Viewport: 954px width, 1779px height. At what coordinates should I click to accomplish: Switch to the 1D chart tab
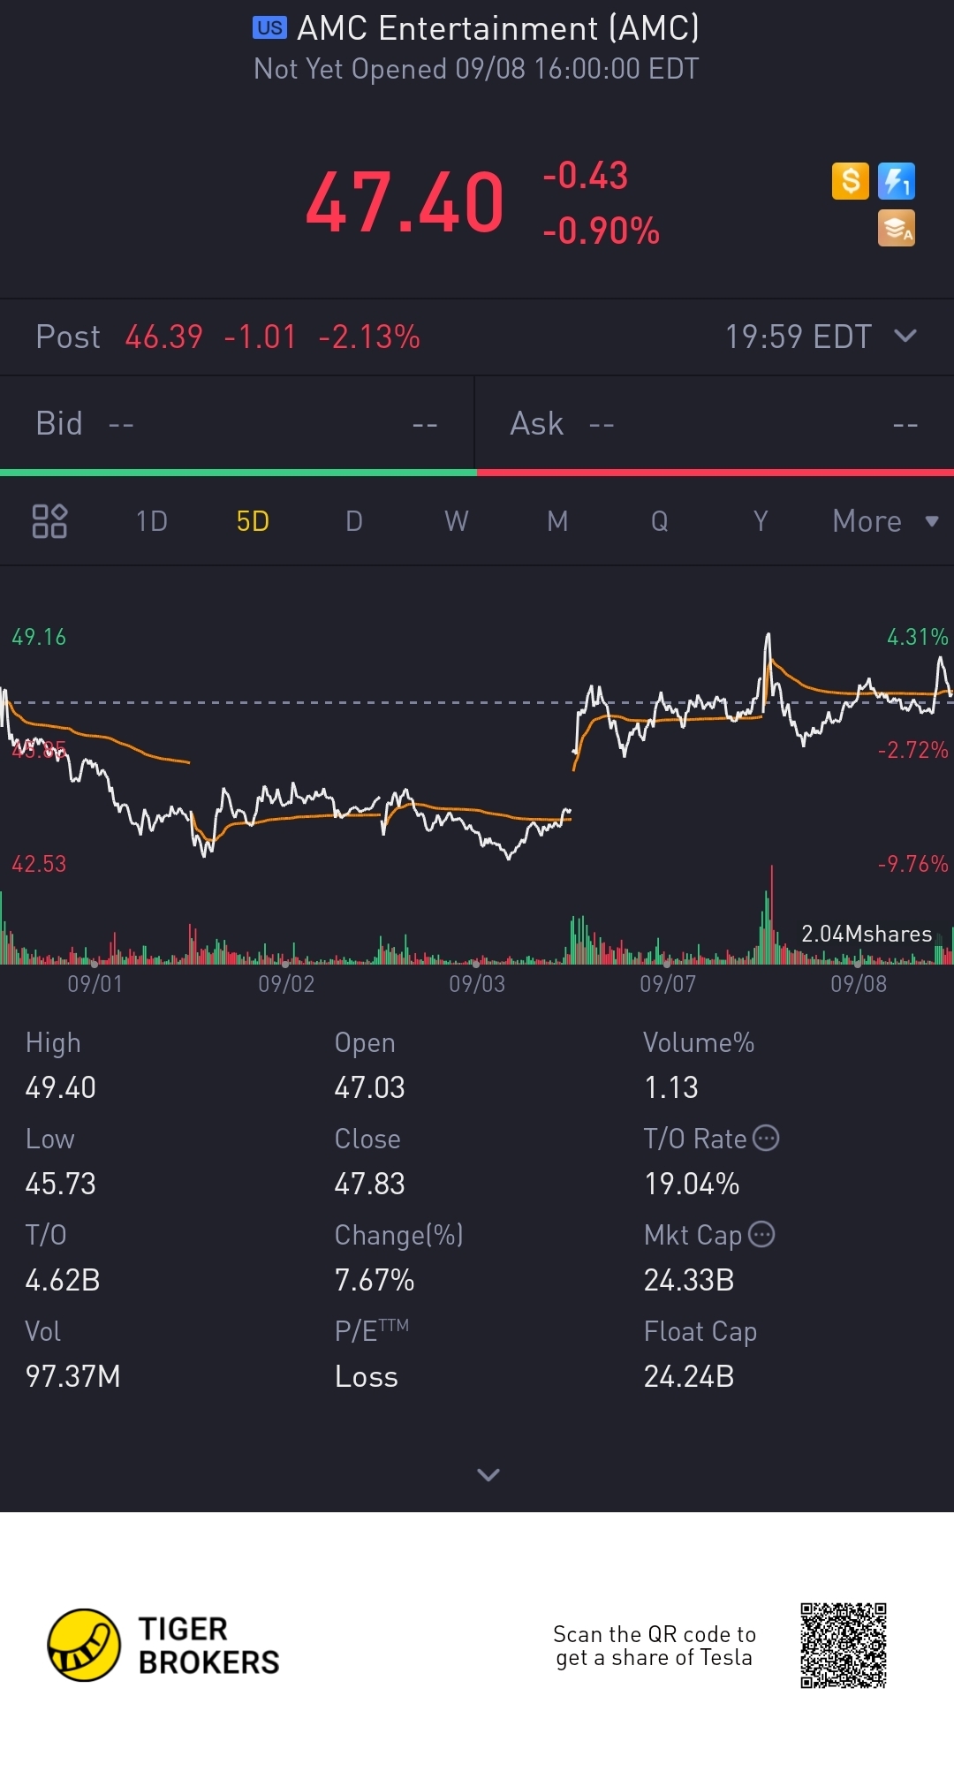tap(152, 521)
